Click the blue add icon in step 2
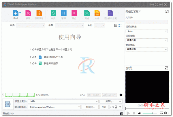The height and width of the screenshot is (117, 173). click(x=40, y=57)
